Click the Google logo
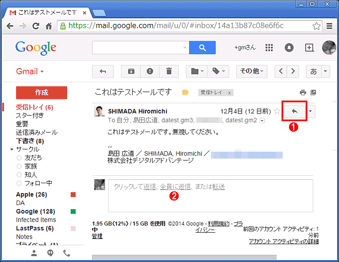The height and width of the screenshot is (262, 339). [36, 48]
